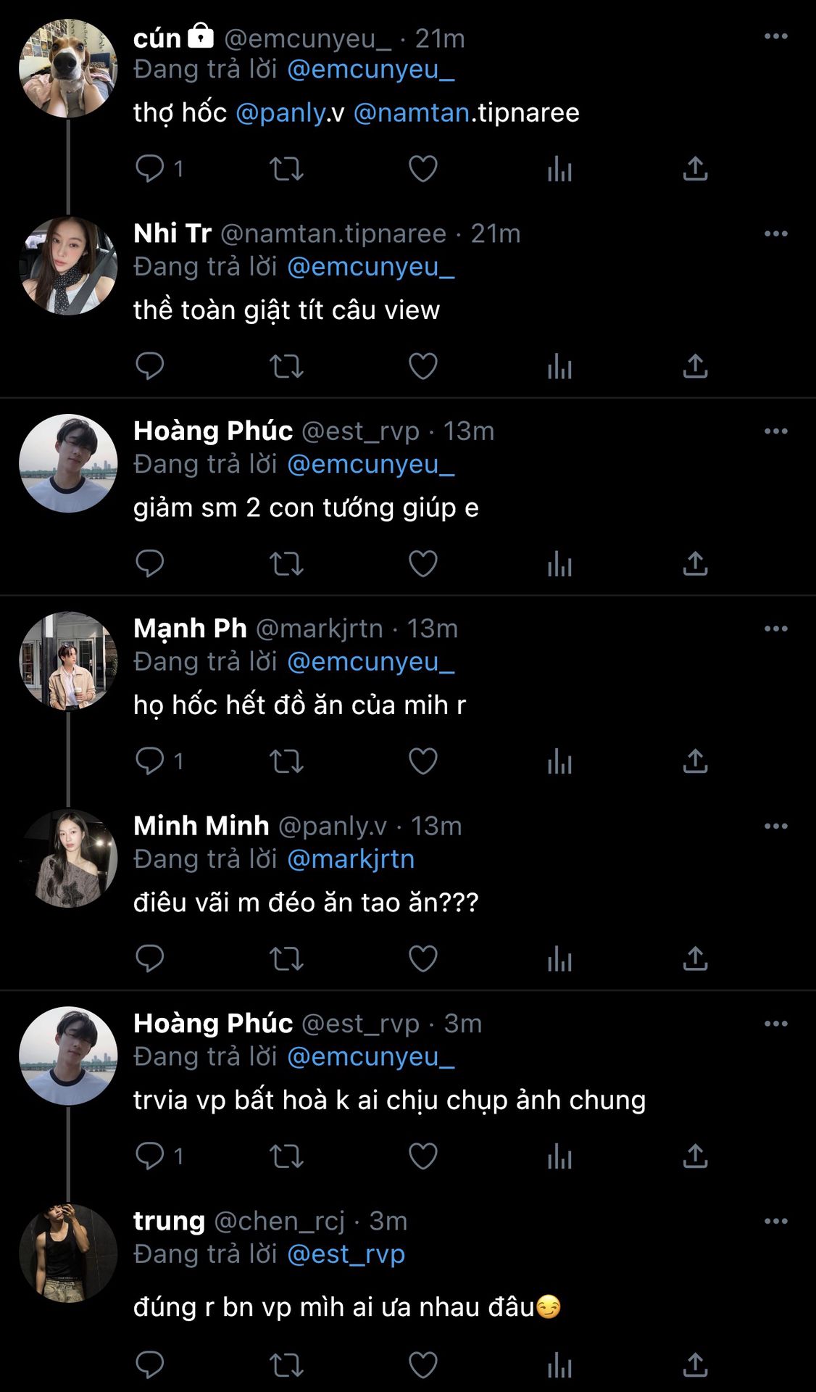Viewport: 816px width, 1392px height.
Task: Reply to cún's tweet
Action: [x=150, y=169]
